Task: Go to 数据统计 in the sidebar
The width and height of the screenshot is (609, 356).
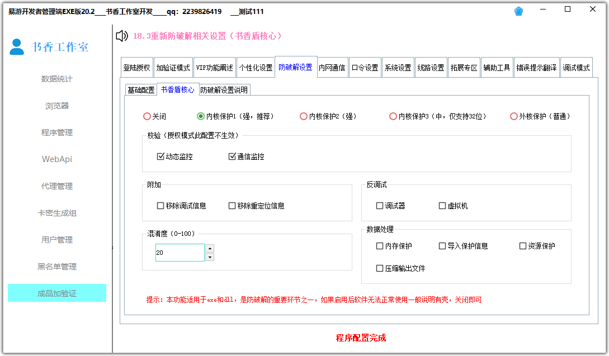Action: (56, 79)
